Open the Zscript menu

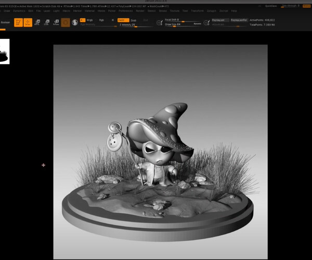[224, 11]
